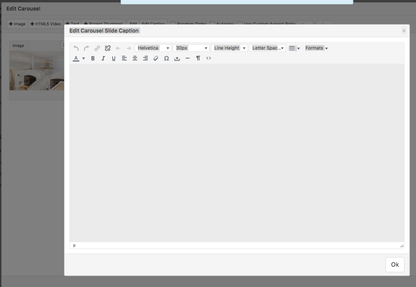Open the source code view icon
This screenshot has height=287, width=416.
209,58
